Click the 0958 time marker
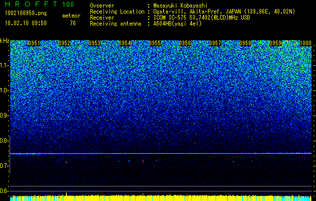This screenshot has width=316, height=201. [245, 43]
